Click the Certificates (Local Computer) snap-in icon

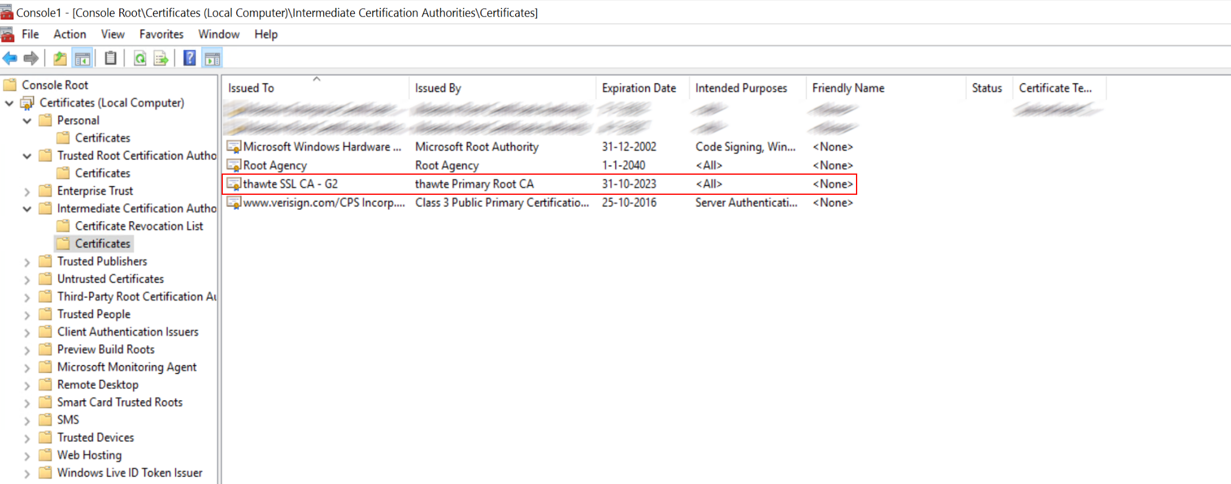click(28, 103)
